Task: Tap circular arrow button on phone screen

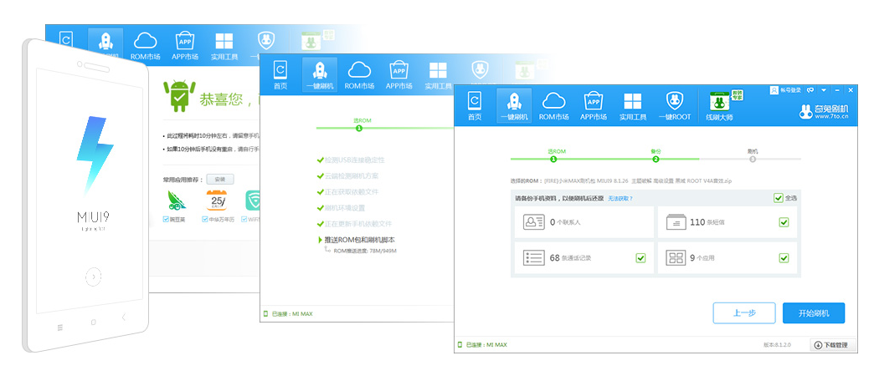Action: [x=93, y=277]
